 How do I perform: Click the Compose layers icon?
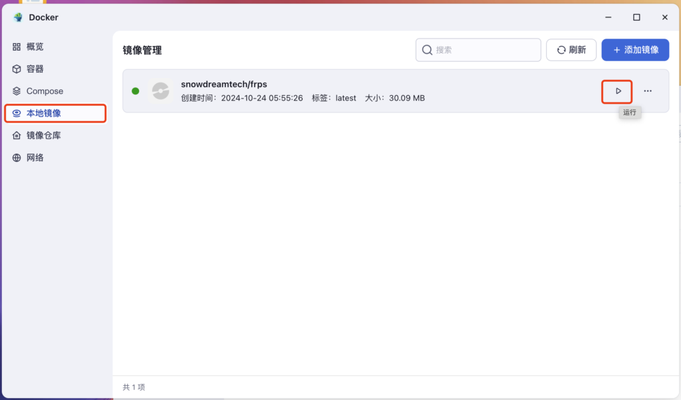coord(17,91)
